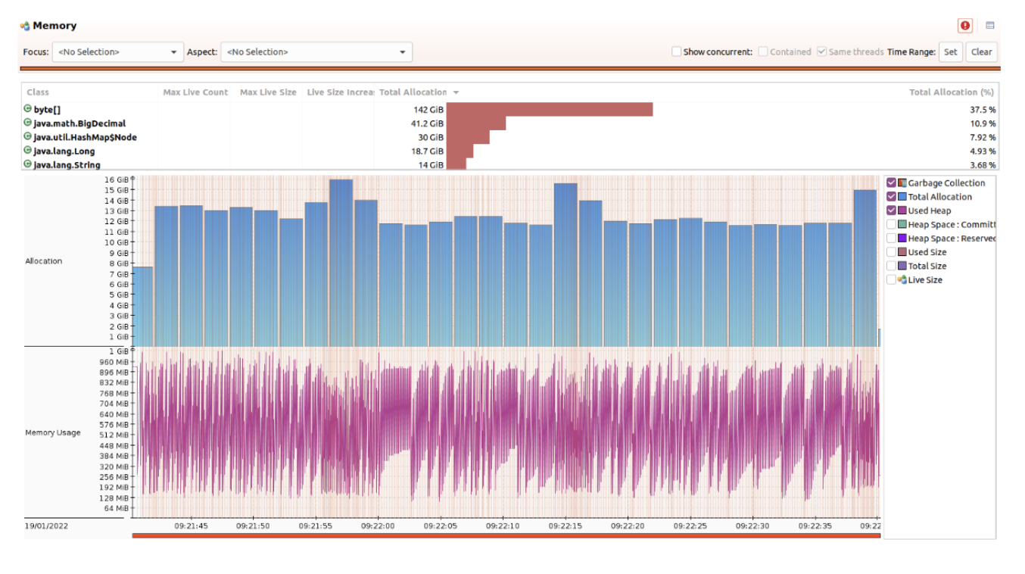Image resolution: width=1025 pixels, height=574 pixels.
Task: Click the Live Size legend icon
Action: click(902, 279)
